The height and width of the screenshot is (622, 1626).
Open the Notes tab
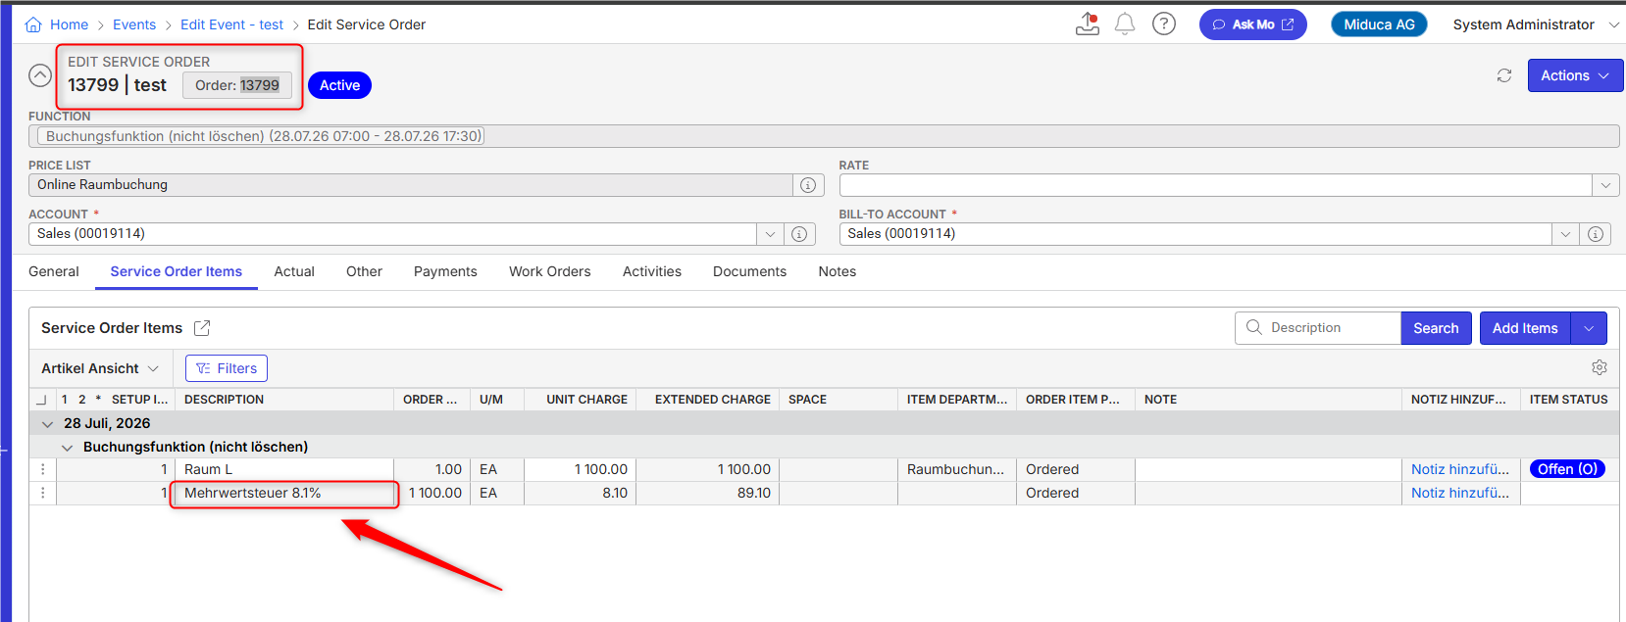pyautogui.click(x=838, y=271)
